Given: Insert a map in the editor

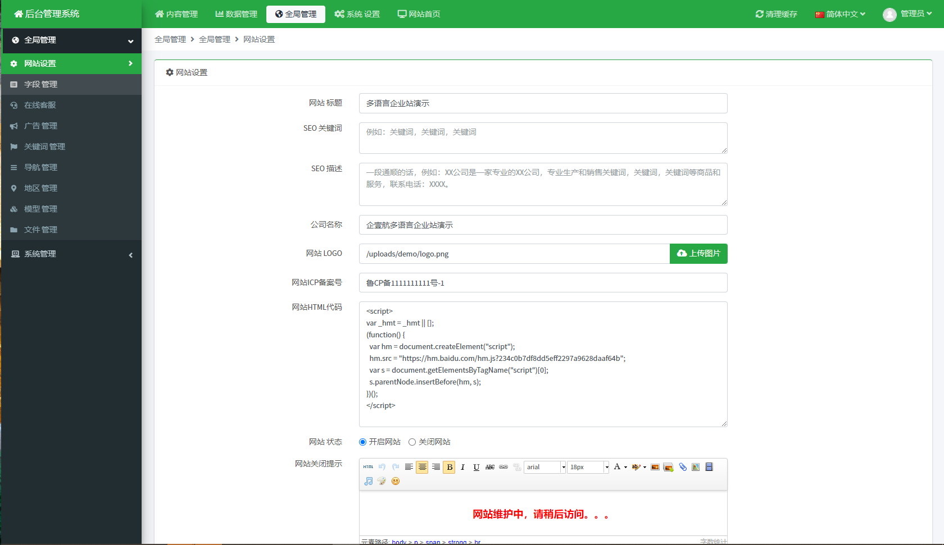Looking at the screenshot, I should pyautogui.click(x=696, y=467).
